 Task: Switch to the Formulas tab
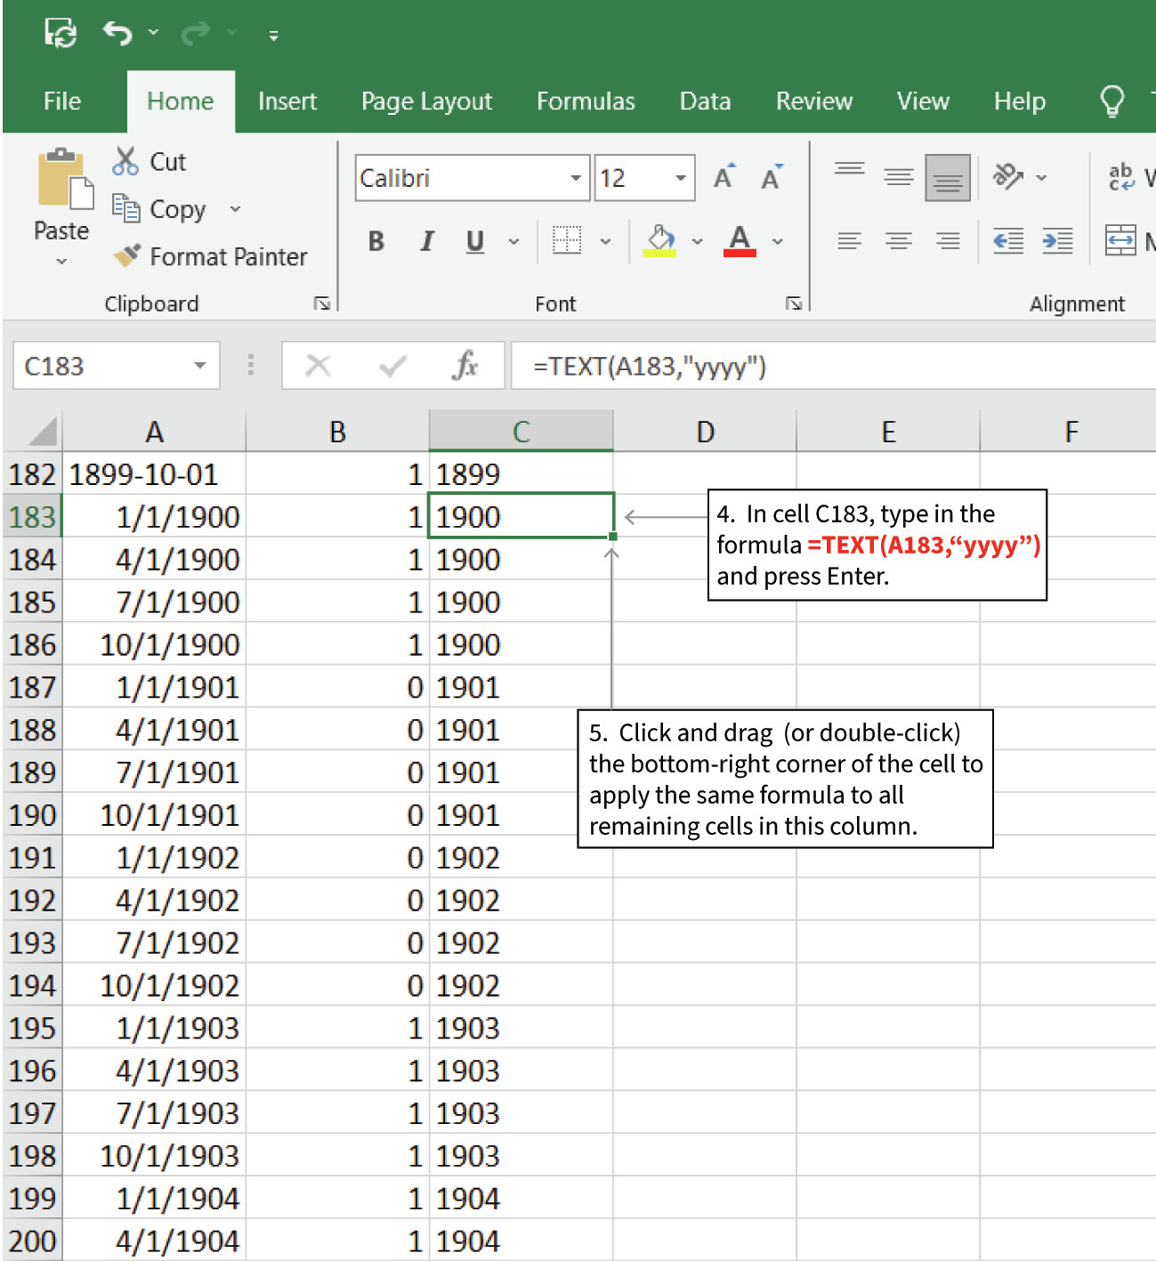pos(586,101)
